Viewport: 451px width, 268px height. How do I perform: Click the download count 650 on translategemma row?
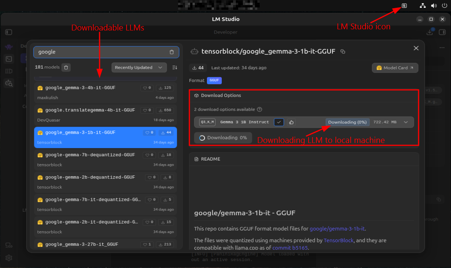(x=165, y=110)
